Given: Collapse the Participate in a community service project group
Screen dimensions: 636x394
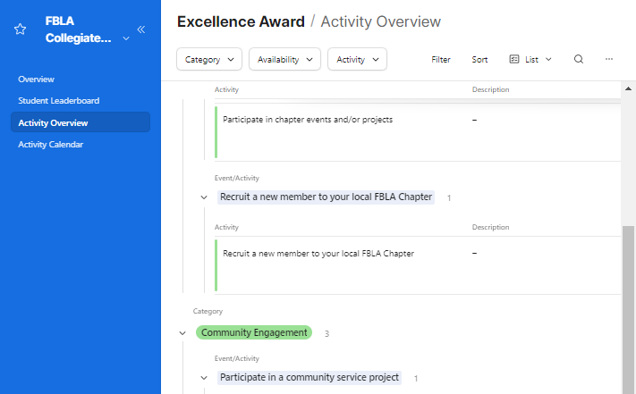Looking at the screenshot, I should pos(204,378).
